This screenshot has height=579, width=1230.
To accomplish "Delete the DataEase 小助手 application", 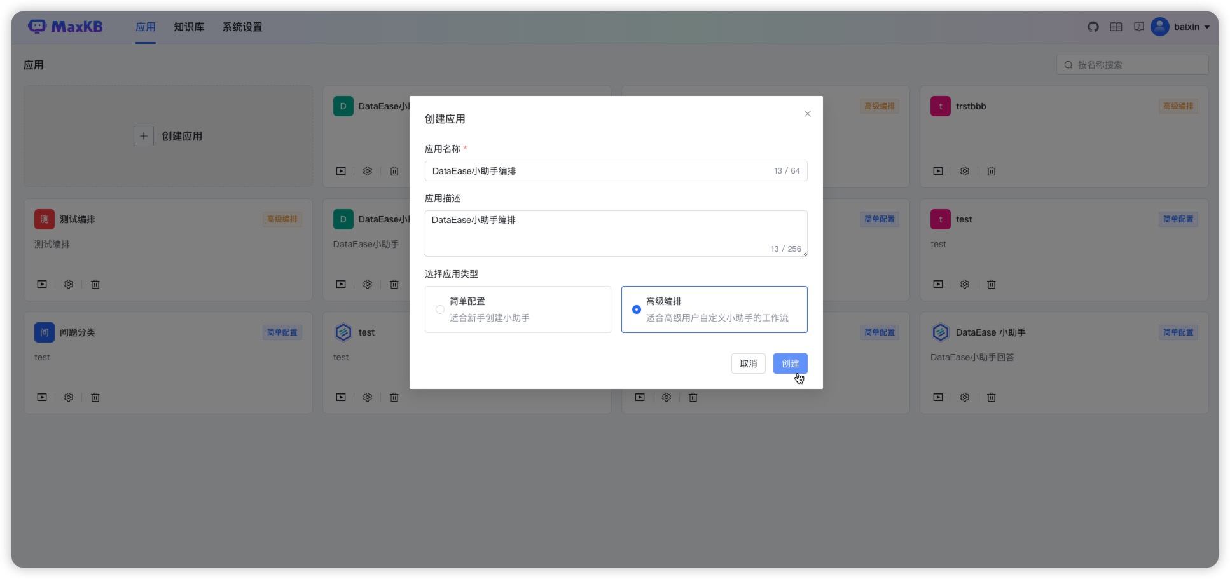I will click(992, 397).
